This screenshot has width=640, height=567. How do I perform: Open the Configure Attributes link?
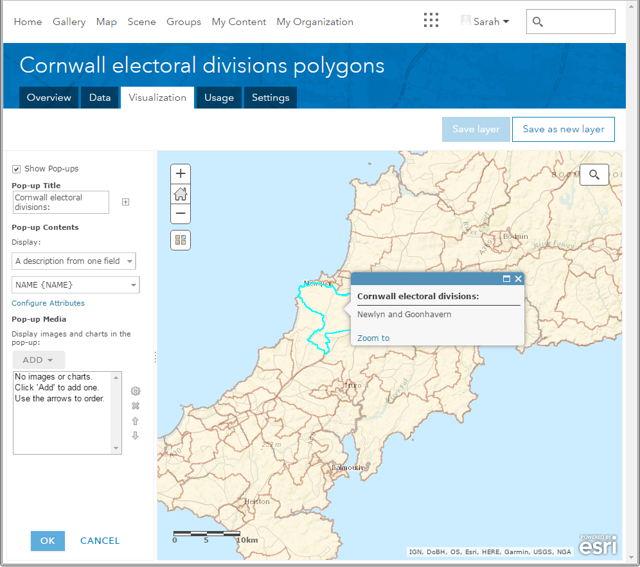coord(48,303)
